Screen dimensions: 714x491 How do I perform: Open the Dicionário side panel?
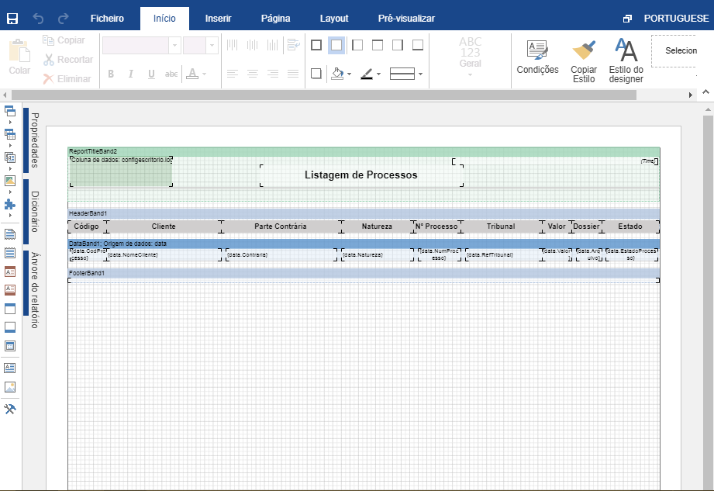click(33, 212)
